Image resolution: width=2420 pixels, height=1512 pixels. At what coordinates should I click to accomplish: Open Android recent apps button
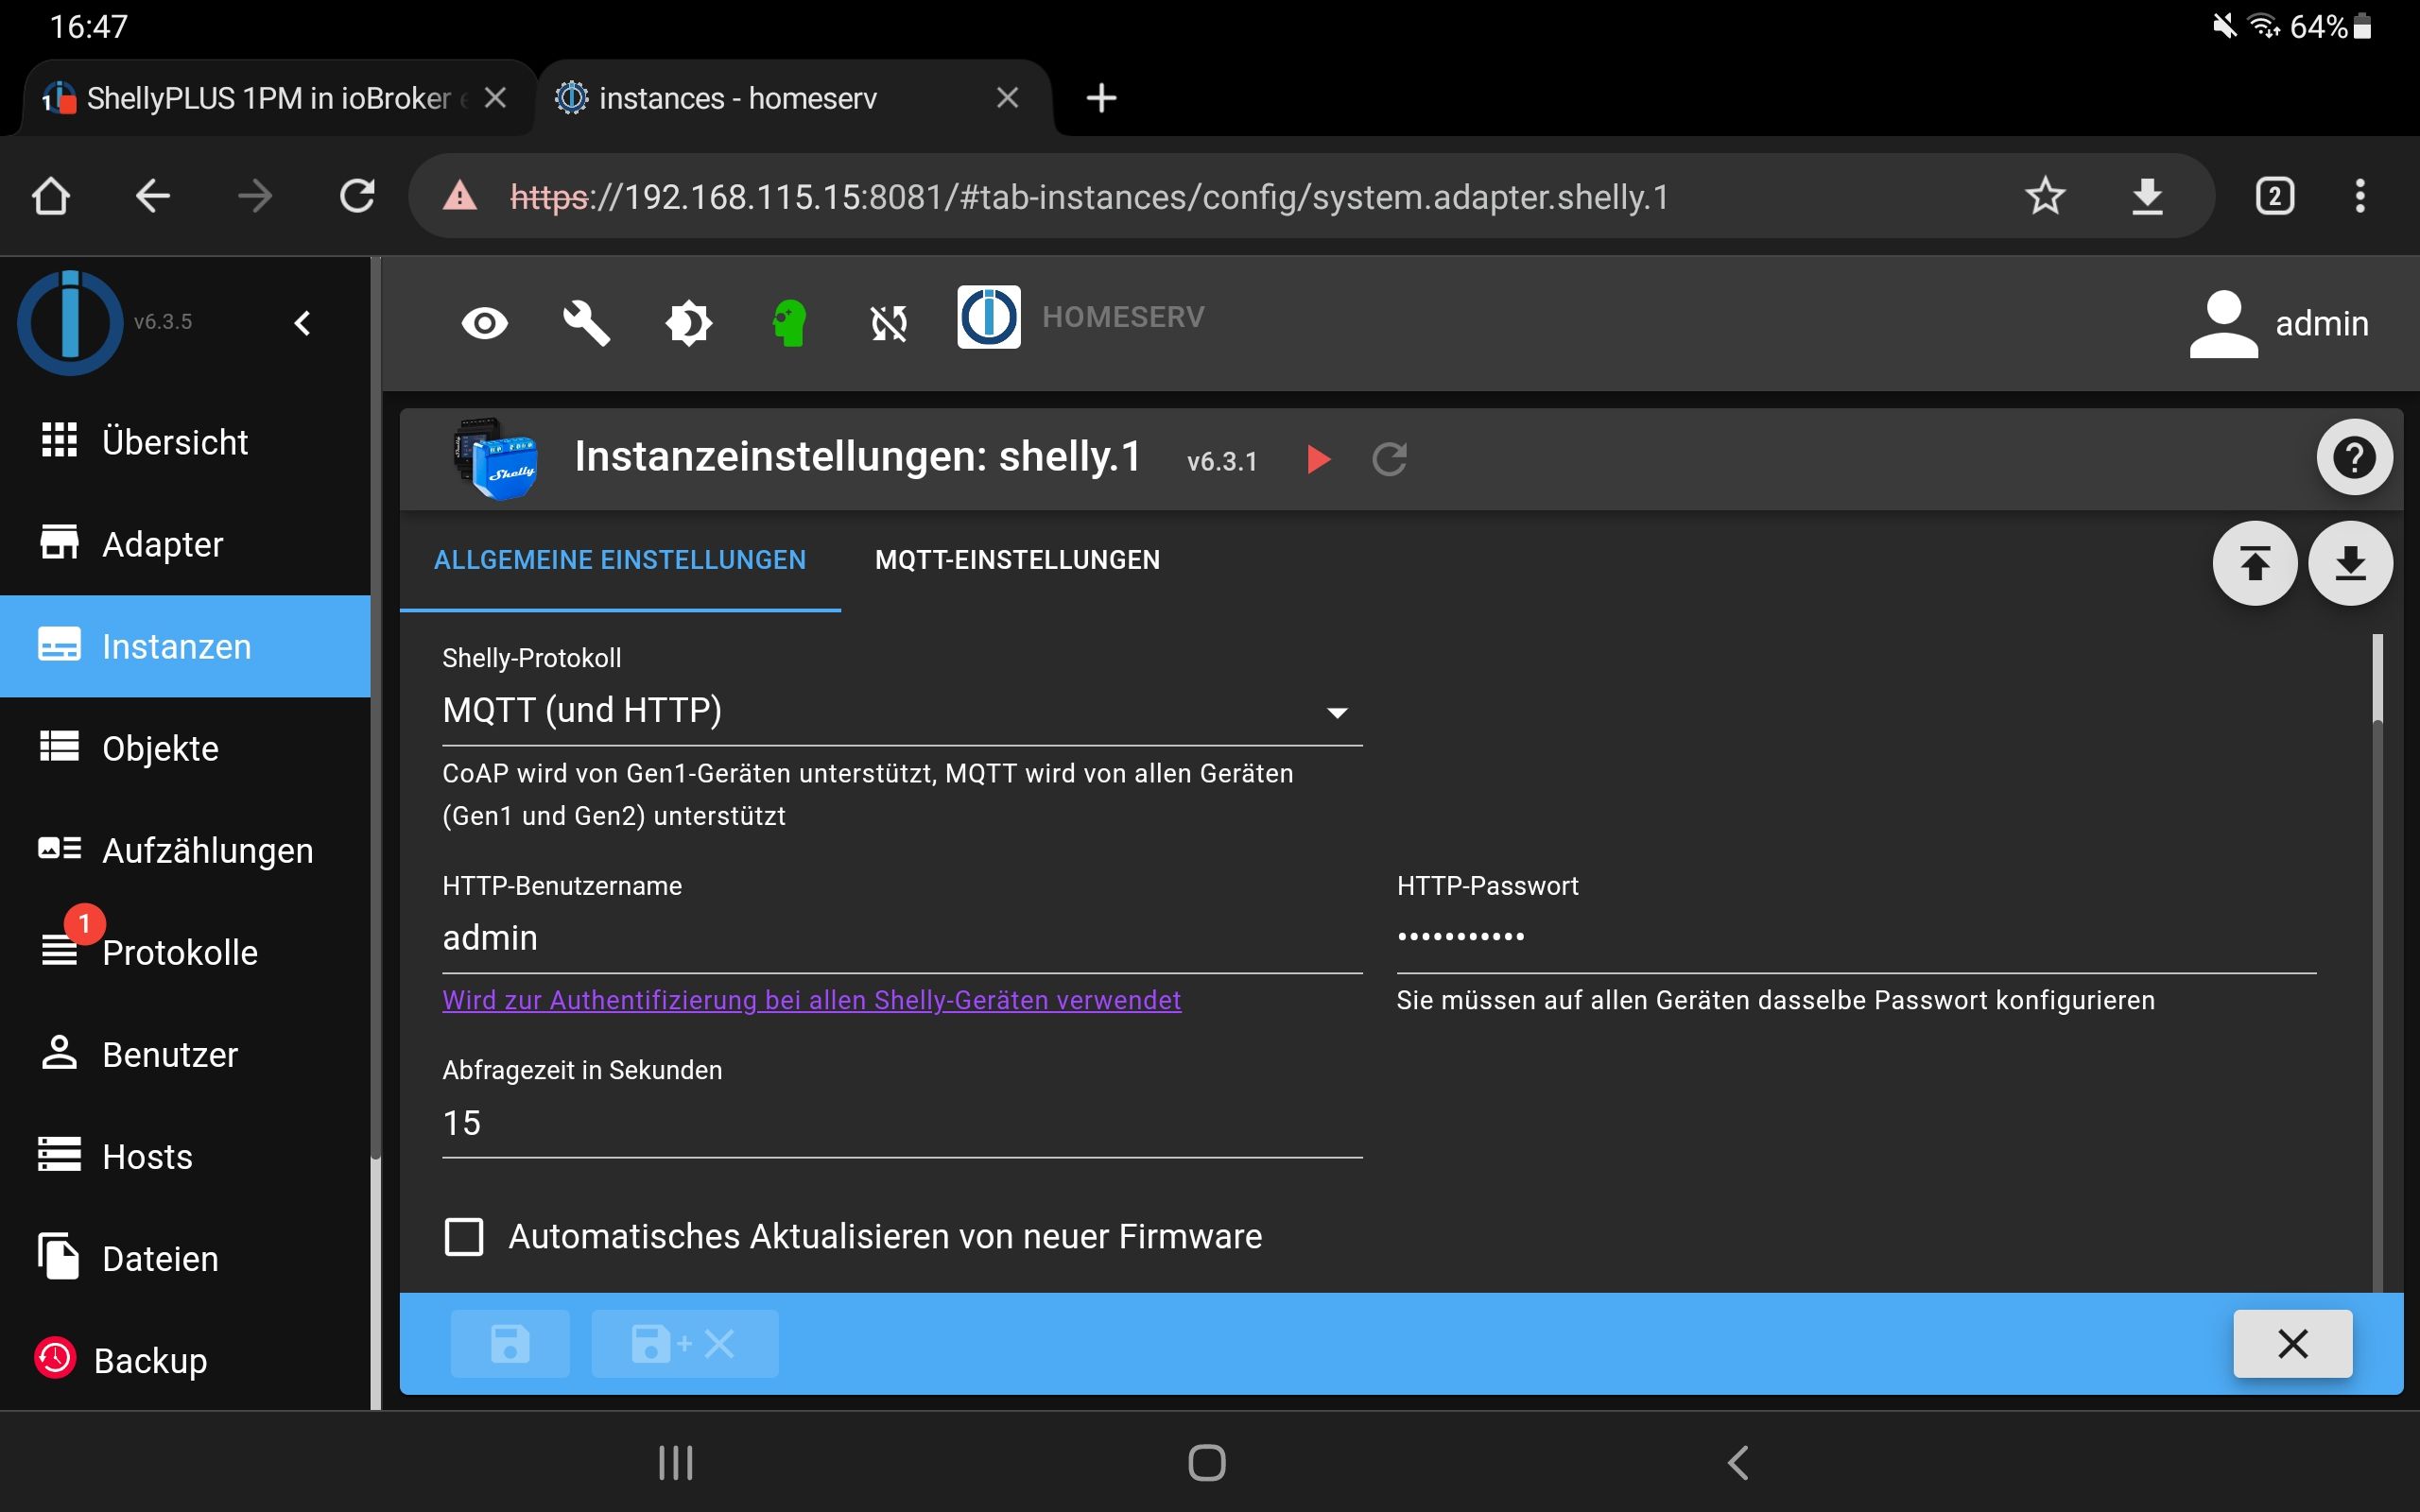click(676, 1463)
